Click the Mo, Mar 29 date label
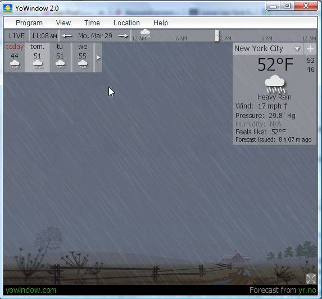This screenshot has height=299, width=322. coord(95,36)
